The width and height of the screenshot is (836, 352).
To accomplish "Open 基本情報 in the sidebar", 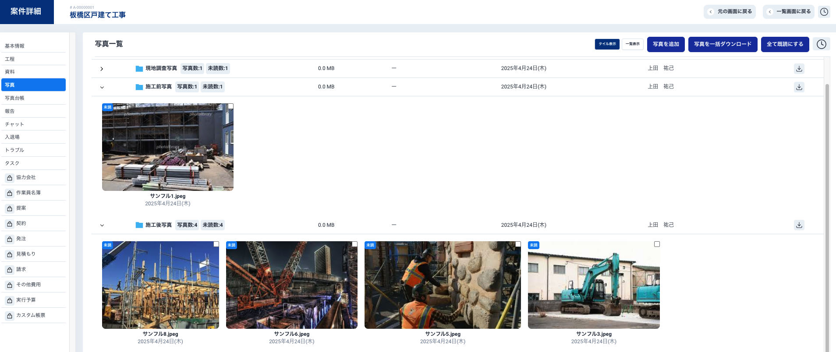I will [x=33, y=46].
